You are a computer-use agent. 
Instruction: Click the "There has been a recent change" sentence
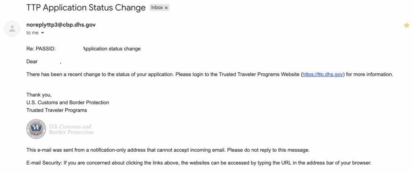pyautogui.click(x=161, y=75)
